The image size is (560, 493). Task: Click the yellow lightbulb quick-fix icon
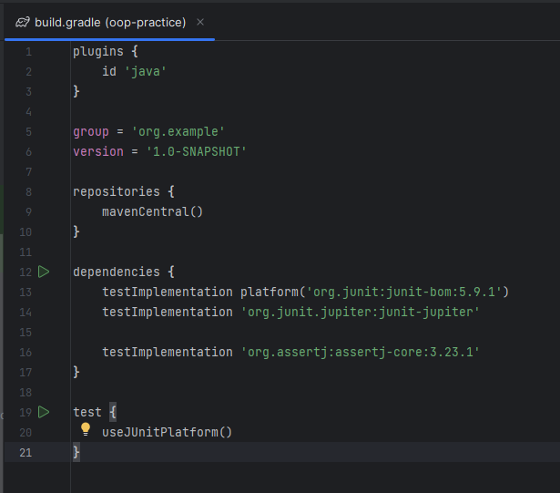click(86, 429)
